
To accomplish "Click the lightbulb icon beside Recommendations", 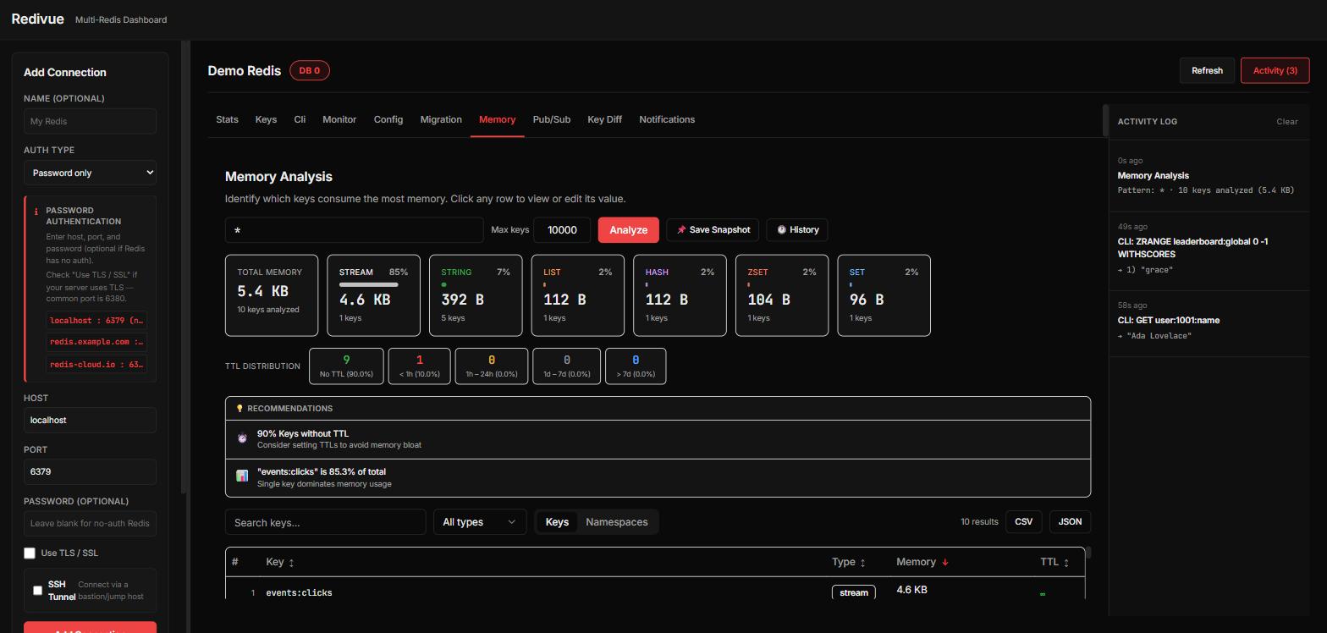I will point(240,409).
